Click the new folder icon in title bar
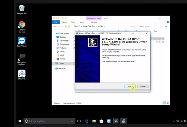 click(62, 18)
